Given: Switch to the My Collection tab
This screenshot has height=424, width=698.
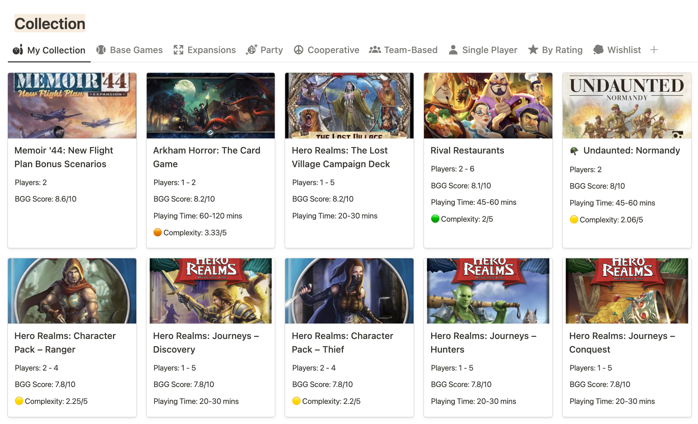Looking at the screenshot, I should pyautogui.click(x=49, y=50).
